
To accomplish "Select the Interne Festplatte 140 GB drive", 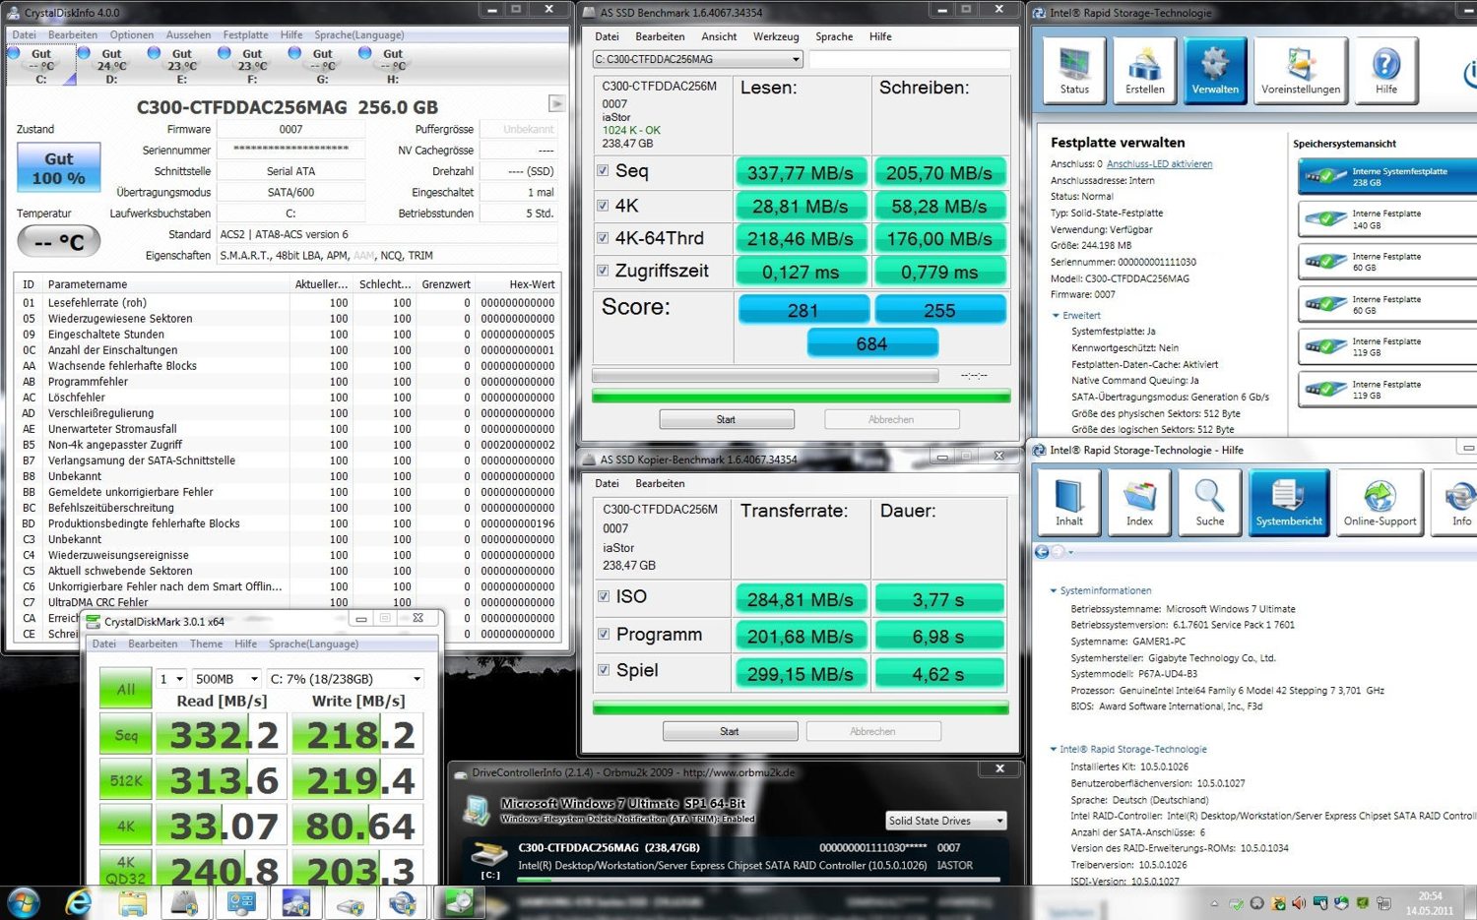I will point(1387,218).
